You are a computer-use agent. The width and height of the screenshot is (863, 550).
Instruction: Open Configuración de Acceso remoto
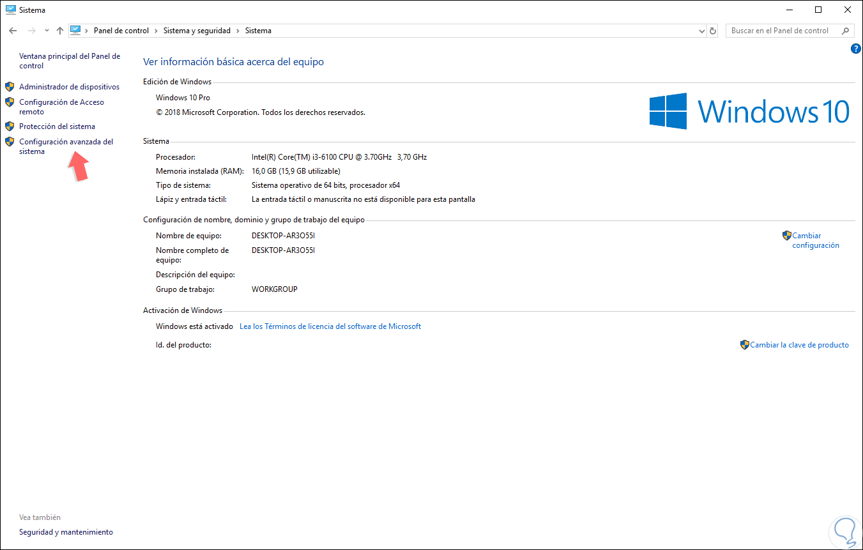61,107
